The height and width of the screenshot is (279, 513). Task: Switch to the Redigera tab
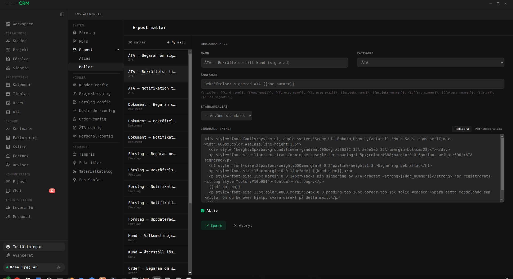pos(461,129)
